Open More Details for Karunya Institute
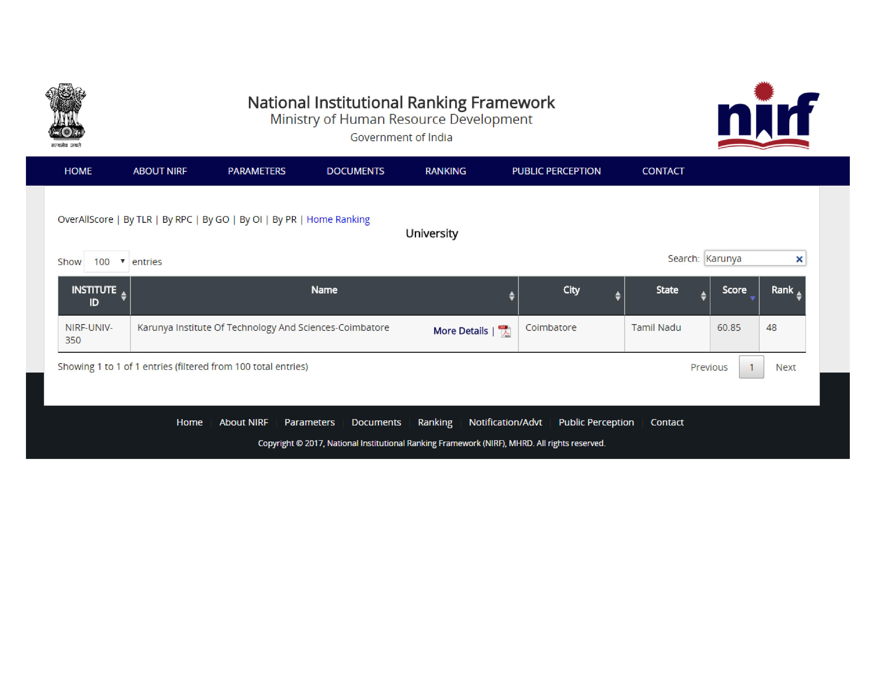883x682 pixels. [x=460, y=331]
